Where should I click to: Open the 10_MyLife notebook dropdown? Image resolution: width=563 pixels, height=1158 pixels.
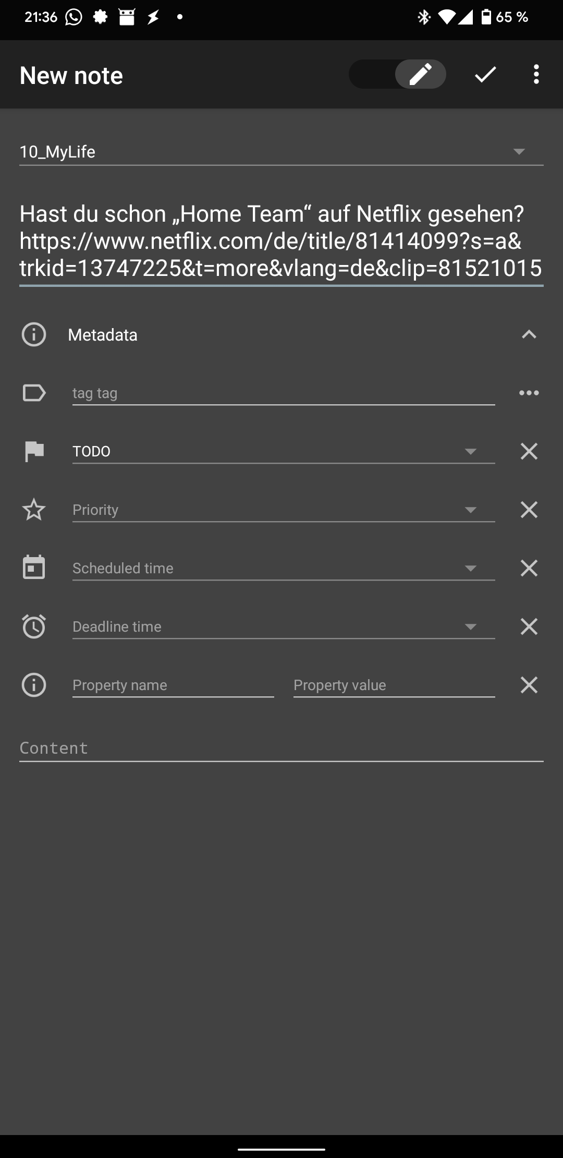(281, 152)
